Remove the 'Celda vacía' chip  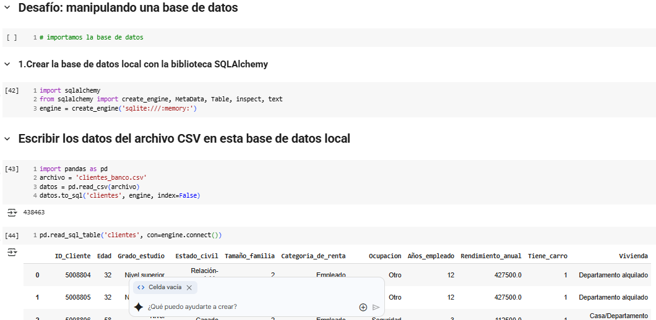point(189,287)
